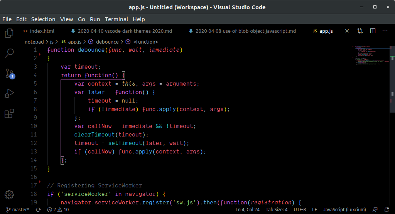Click clearTimeout call on line 11
This screenshot has width=395, height=214.
95,135
